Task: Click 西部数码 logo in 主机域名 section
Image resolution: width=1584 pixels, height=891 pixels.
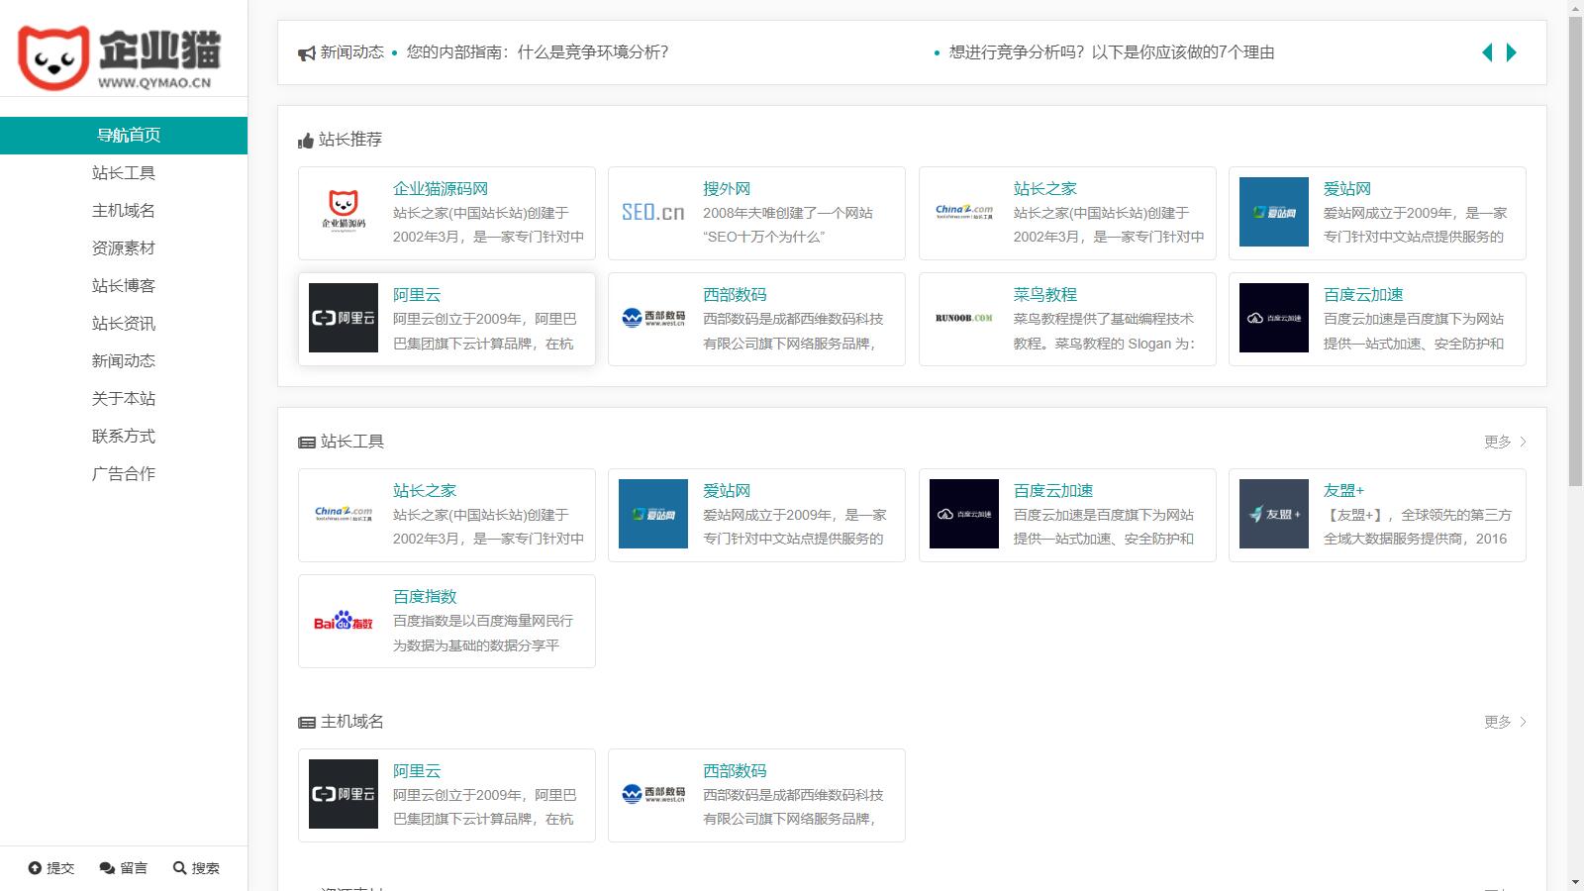Action: pyautogui.click(x=652, y=794)
